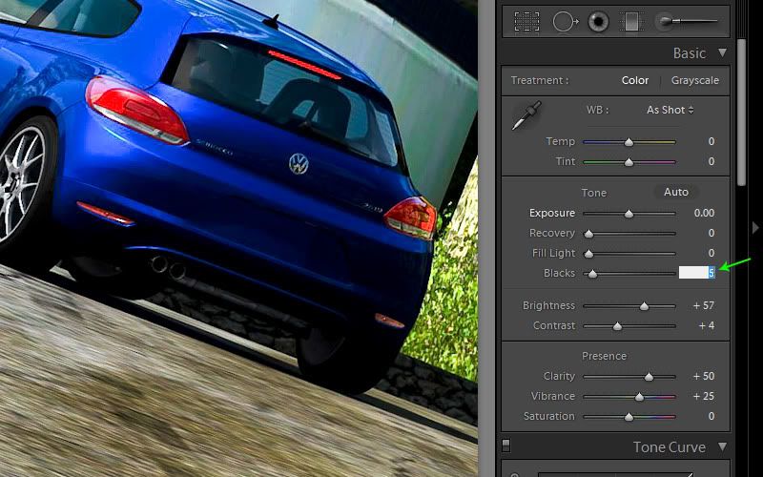Click the Saturation value 0

pyautogui.click(x=711, y=416)
